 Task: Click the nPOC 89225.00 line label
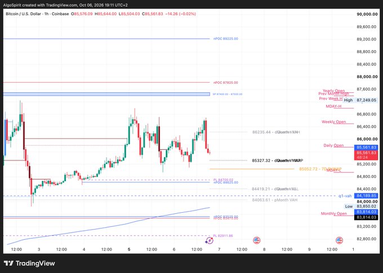[x=225, y=39]
